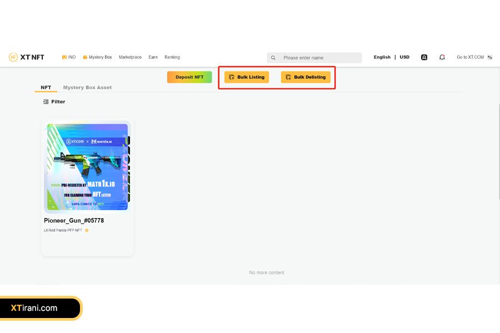The width and height of the screenshot is (500, 333).
Task: Select the NFT tab
Action: (46, 88)
